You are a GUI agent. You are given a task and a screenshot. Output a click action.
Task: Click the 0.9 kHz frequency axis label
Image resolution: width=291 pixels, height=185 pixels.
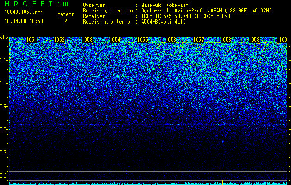tap(4, 106)
